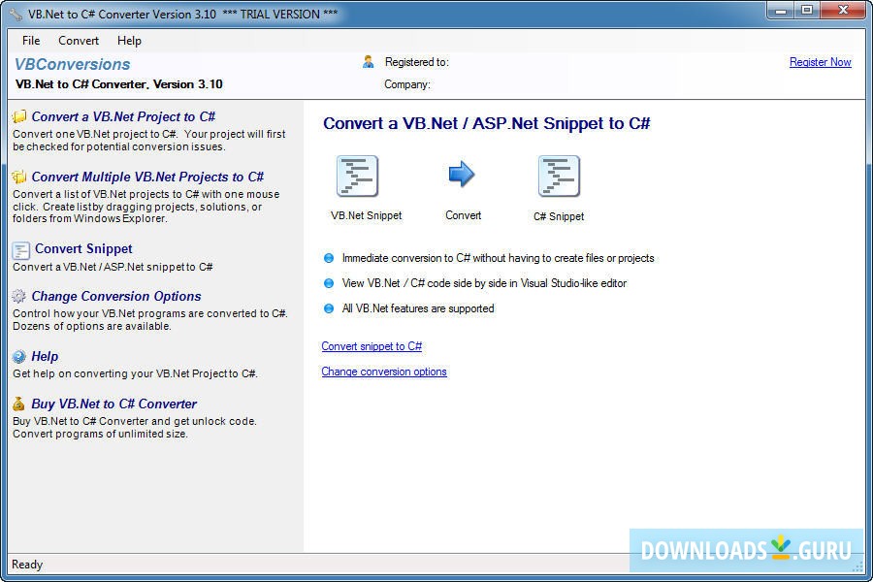Click 'VB.Net to C# Converter, Version 3.10' text
Image resolution: width=873 pixels, height=582 pixels.
click(119, 84)
